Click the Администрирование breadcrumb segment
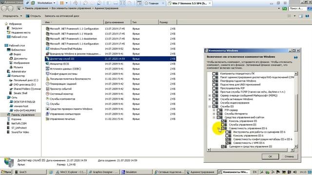 point(106,8)
